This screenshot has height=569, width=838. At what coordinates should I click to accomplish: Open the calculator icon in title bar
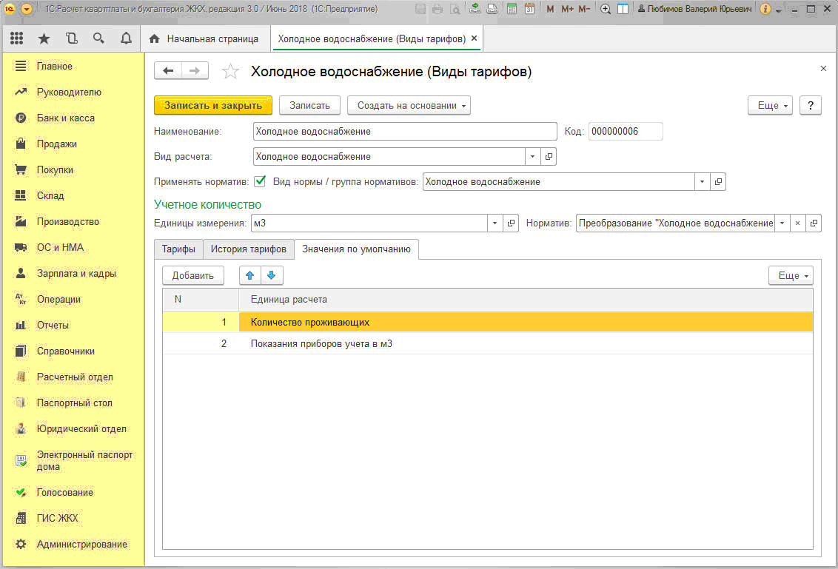512,9
